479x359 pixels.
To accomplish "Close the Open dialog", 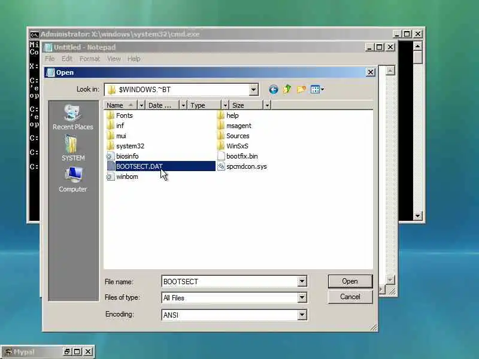I will (370, 72).
